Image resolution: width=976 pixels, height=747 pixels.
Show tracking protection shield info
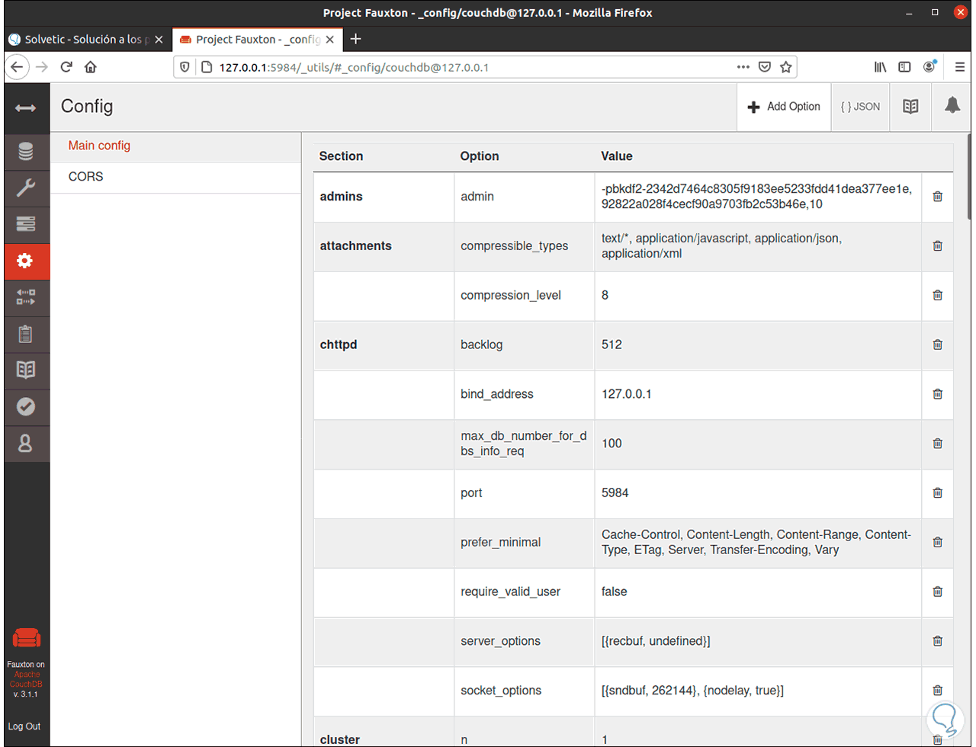[x=185, y=67]
